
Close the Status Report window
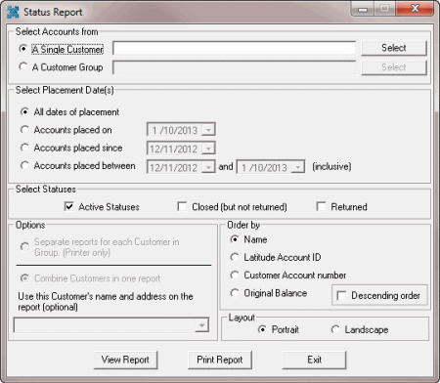pyautogui.click(x=415, y=9)
